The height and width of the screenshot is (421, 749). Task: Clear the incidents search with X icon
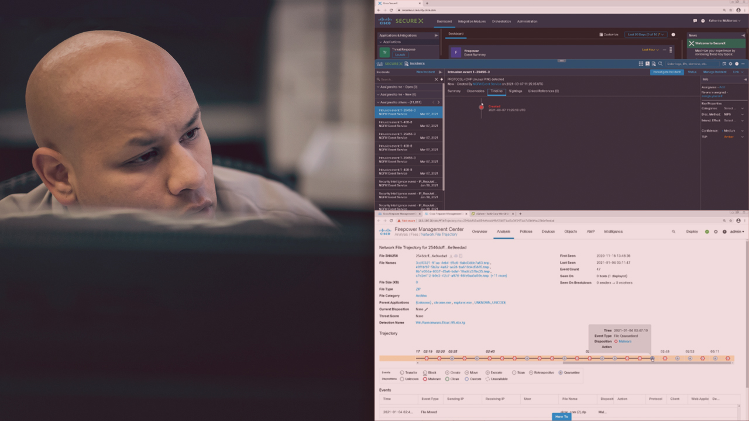[436, 79]
